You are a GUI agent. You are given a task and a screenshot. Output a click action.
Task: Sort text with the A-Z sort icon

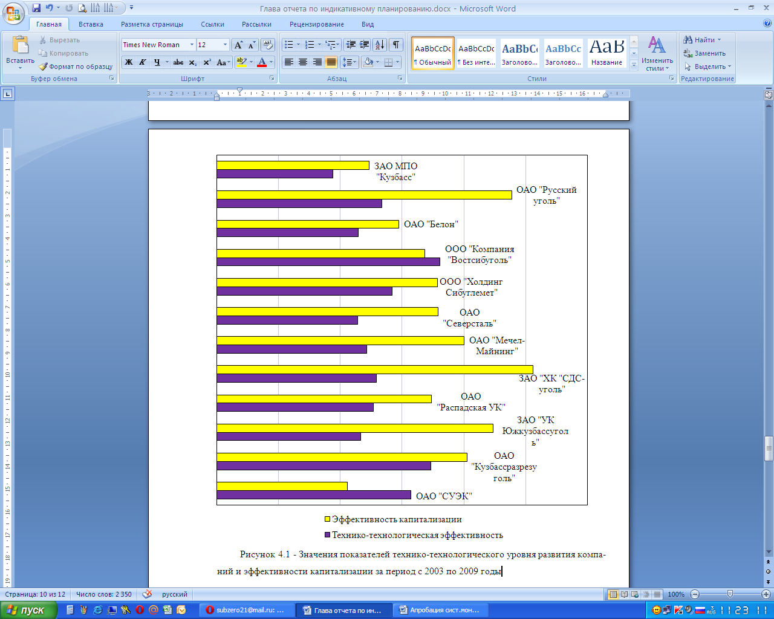[380, 45]
